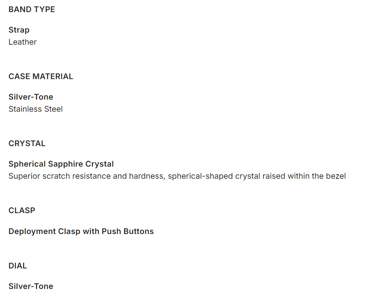Click the Stainless Steel text
367x297 pixels.
coord(36,109)
